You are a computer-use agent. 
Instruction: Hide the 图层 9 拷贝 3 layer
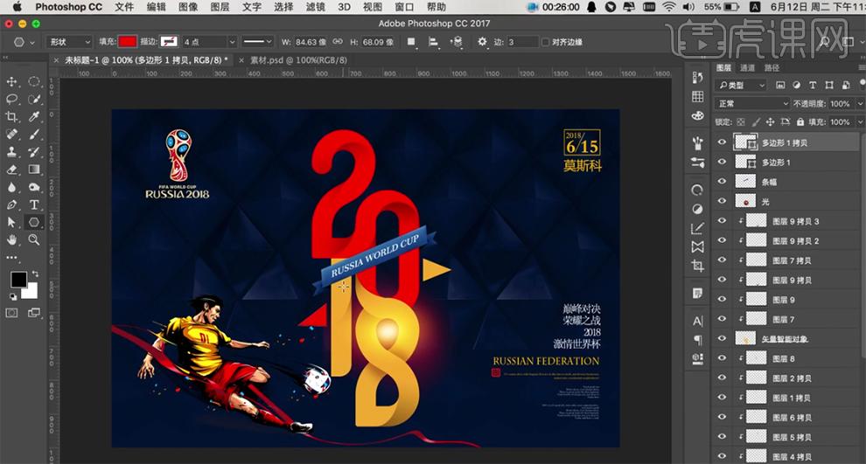pos(722,221)
